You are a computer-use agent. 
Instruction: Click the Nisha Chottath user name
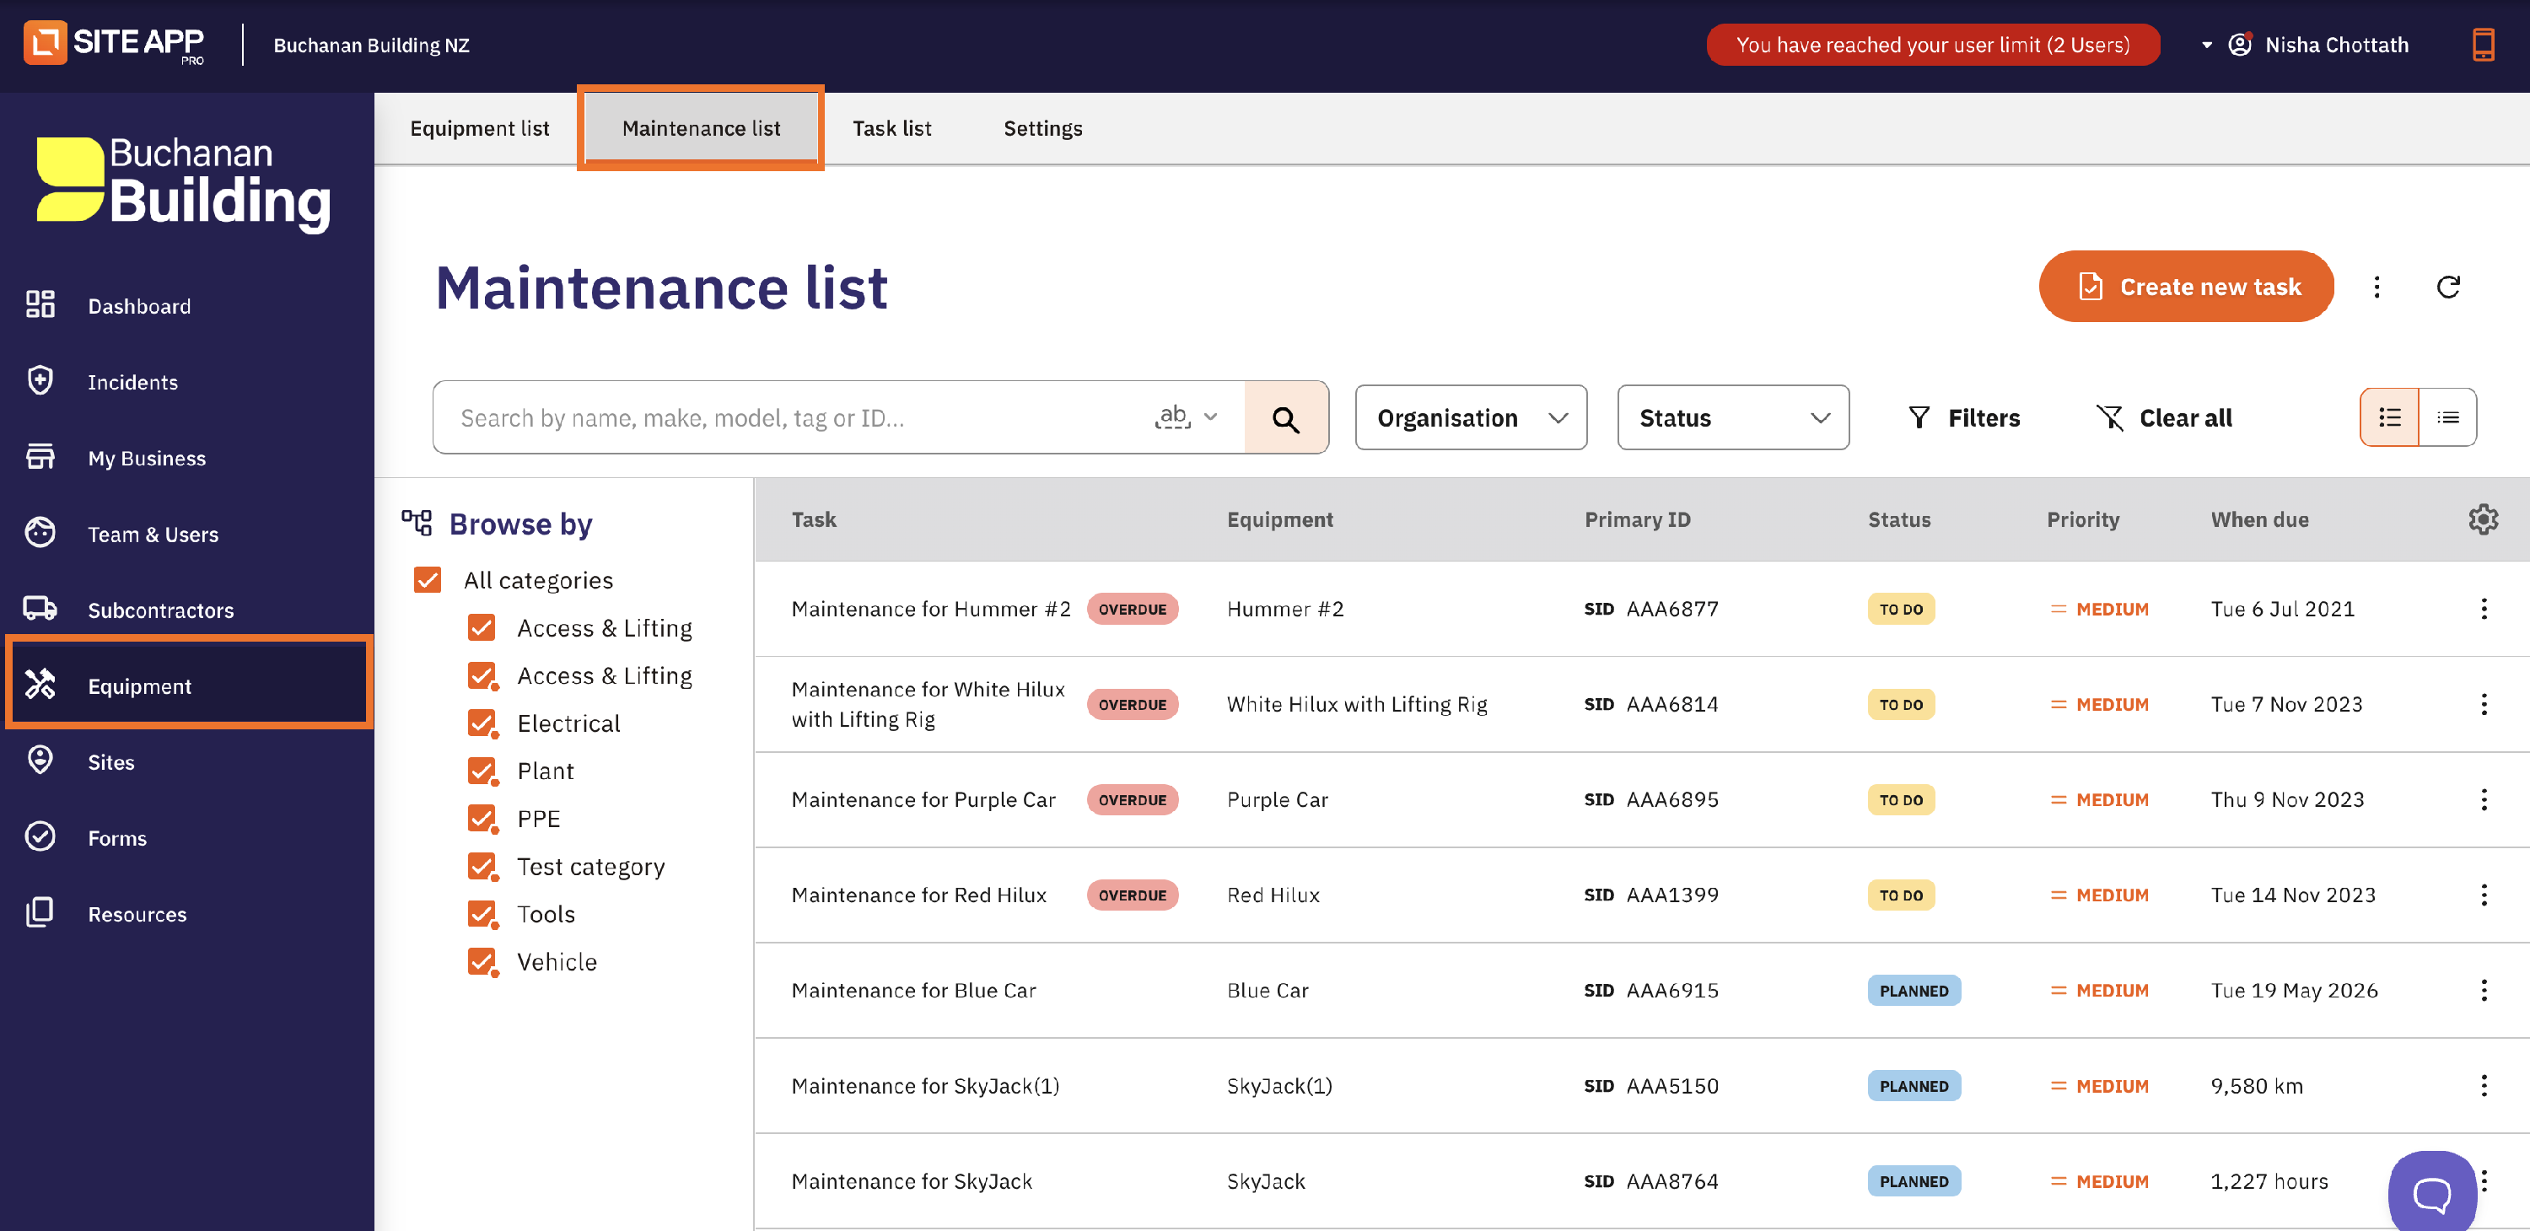pyautogui.click(x=2337, y=44)
